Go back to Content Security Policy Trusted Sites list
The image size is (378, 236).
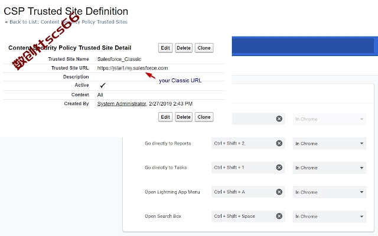69,22
